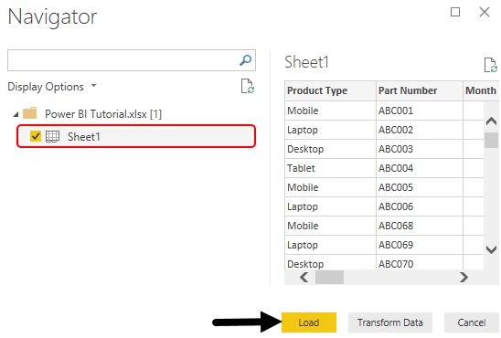
Task: Click the horizontal scroll right arrow
Action: [464, 277]
